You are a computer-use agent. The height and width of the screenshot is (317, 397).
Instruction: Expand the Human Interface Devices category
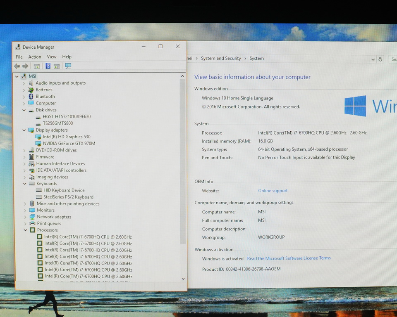(x=24, y=164)
